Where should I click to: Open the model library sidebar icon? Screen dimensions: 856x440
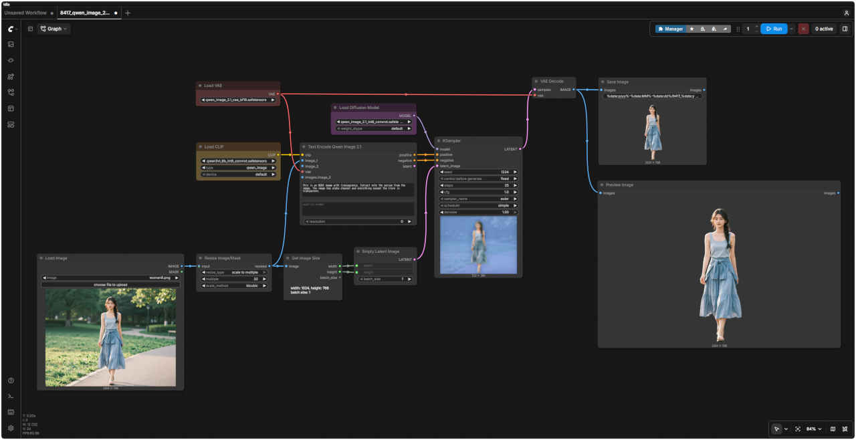tap(11, 76)
